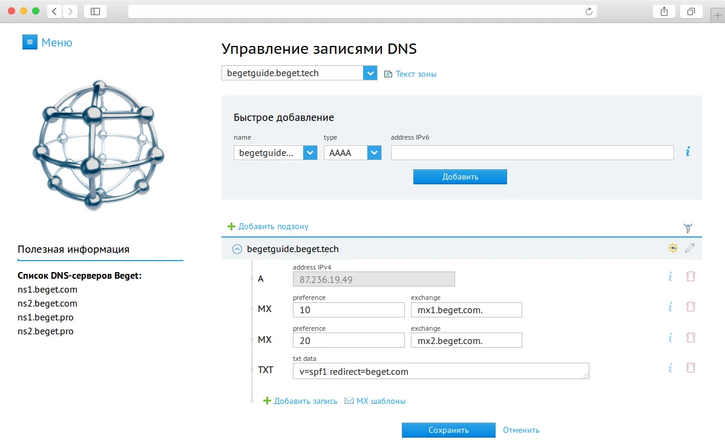The image size is (725, 445).
Task: Click the envelope icon for MX шаблоны
Action: click(x=348, y=400)
